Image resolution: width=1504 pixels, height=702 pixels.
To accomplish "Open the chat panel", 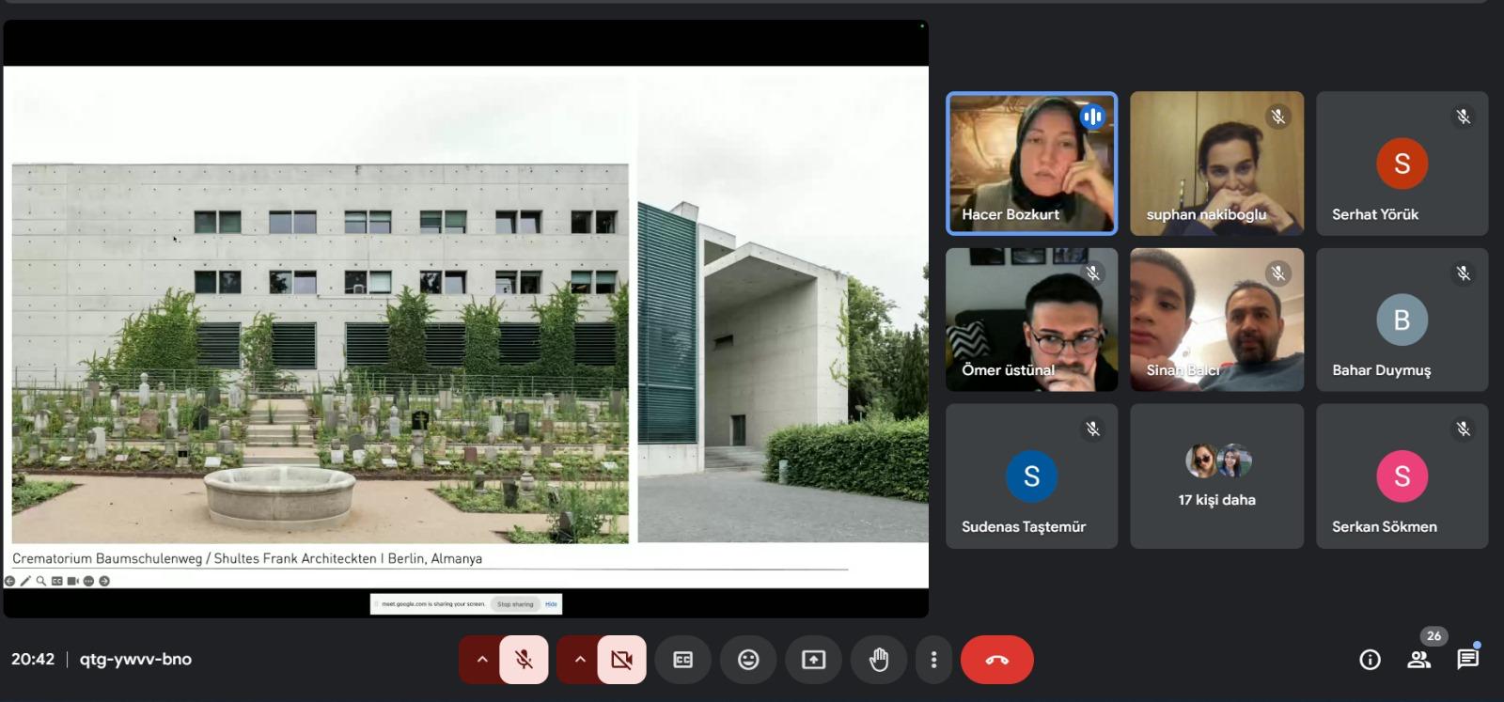I will click(1467, 660).
